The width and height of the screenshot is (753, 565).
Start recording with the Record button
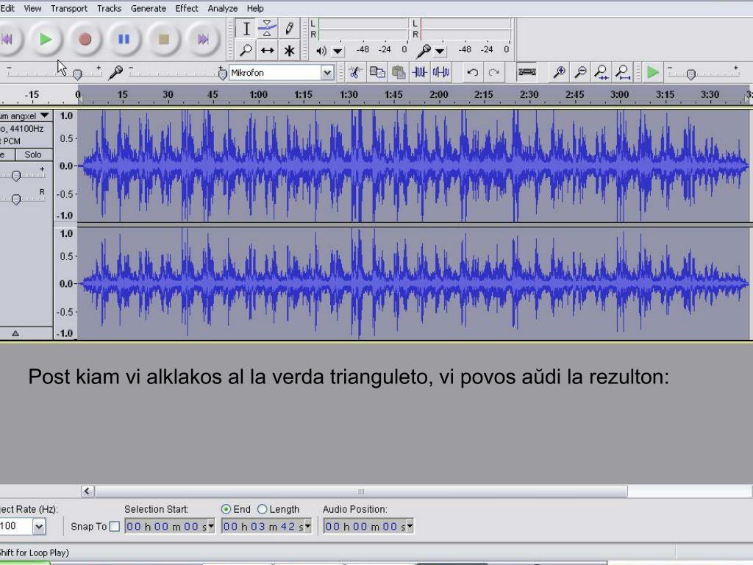click(x=85, y=39)
